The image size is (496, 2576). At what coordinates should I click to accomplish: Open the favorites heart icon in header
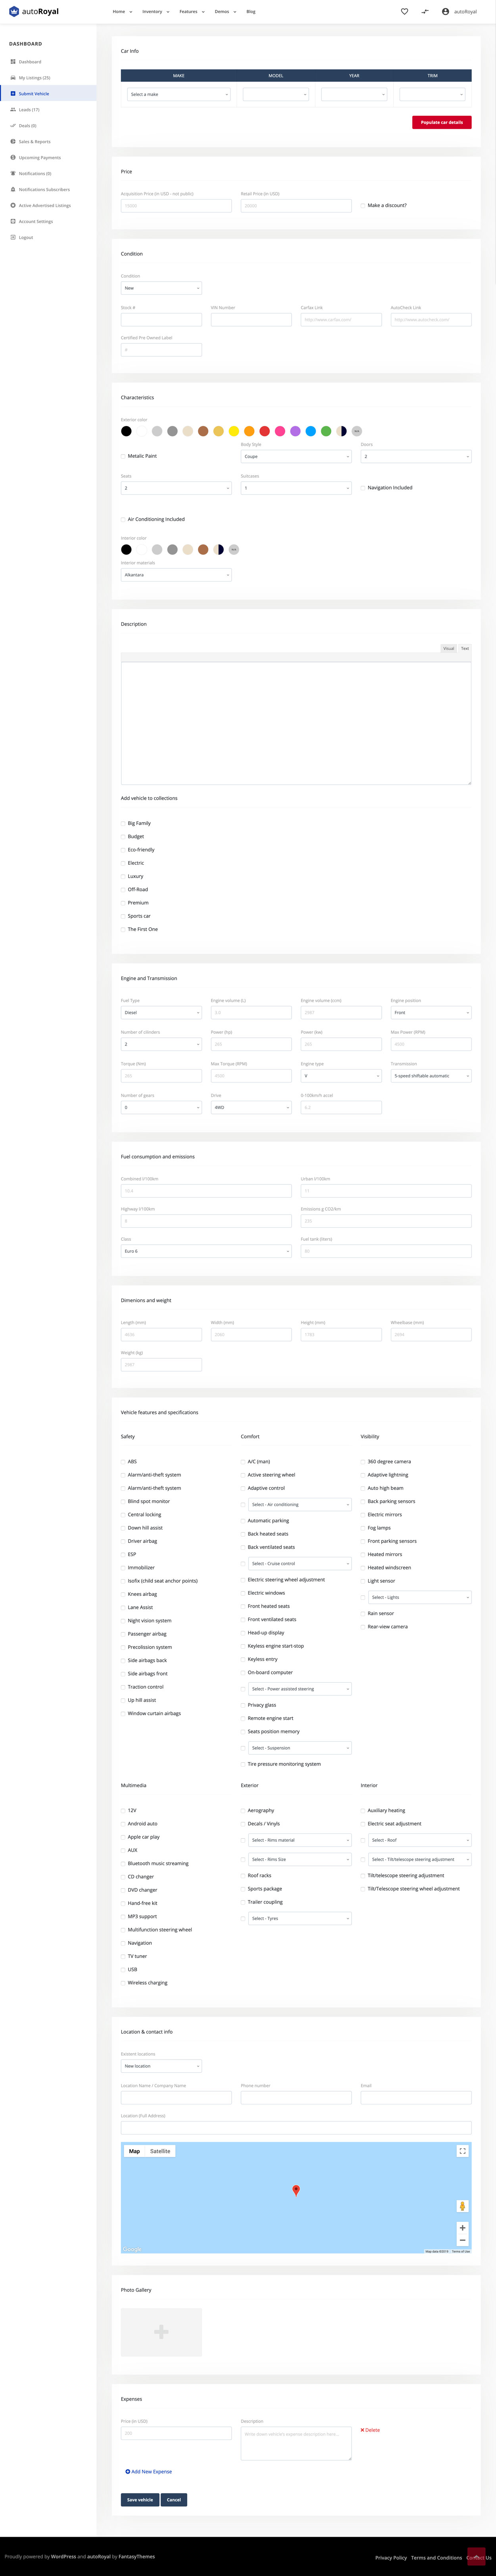coord(404,12)
